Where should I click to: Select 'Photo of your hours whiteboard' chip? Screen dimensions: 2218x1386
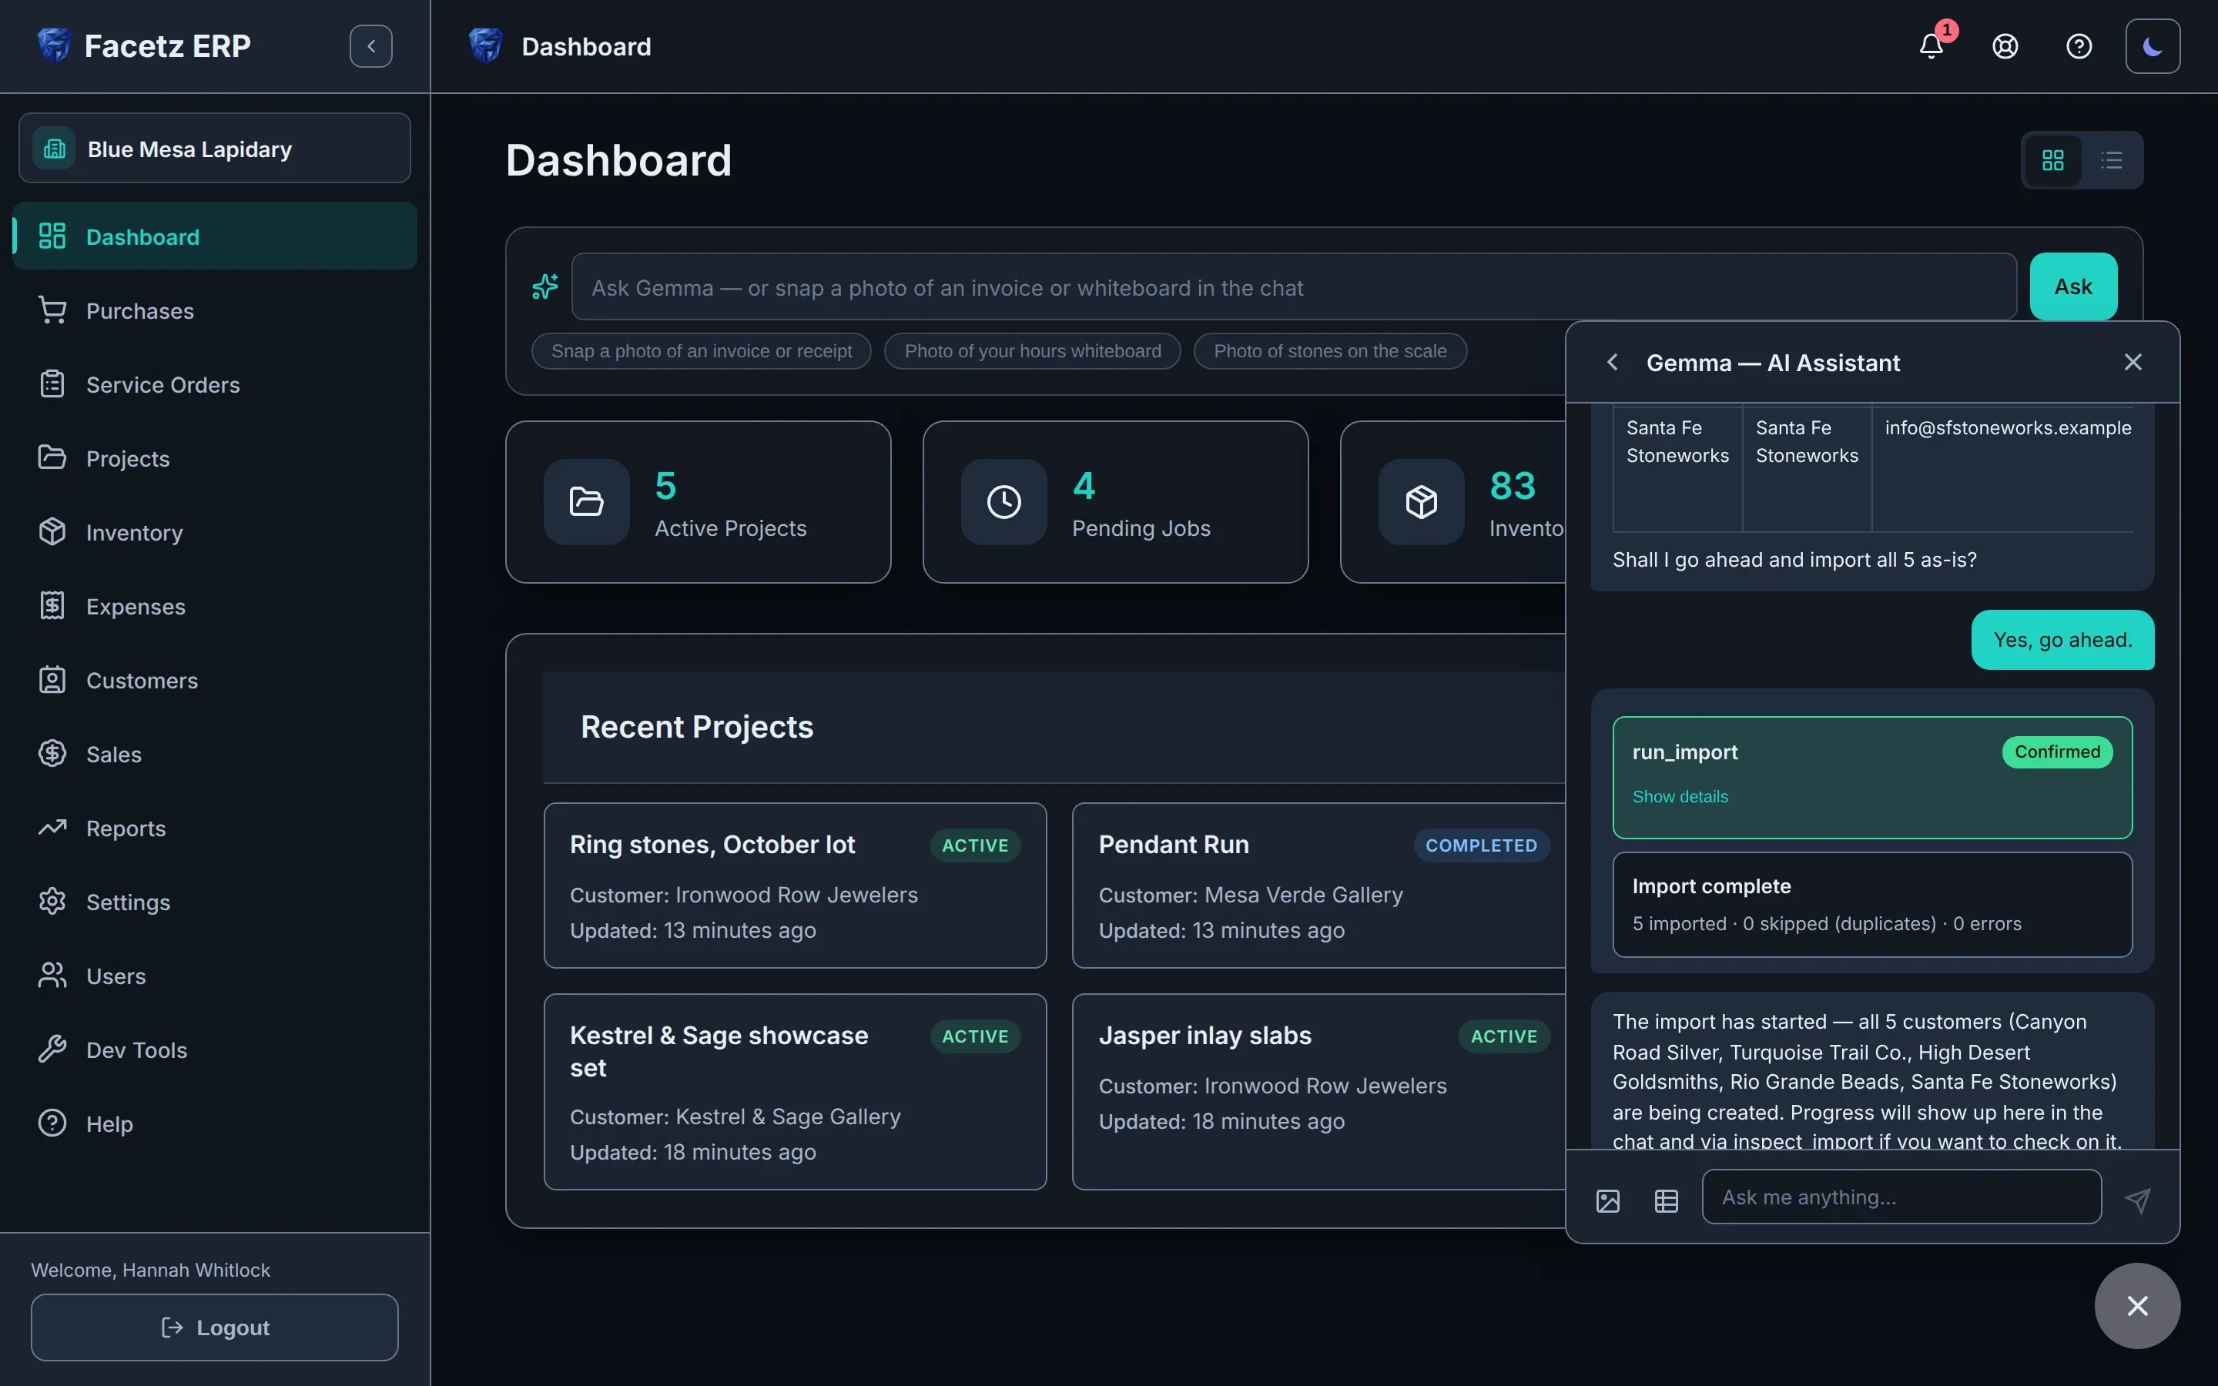point(1032,351)
